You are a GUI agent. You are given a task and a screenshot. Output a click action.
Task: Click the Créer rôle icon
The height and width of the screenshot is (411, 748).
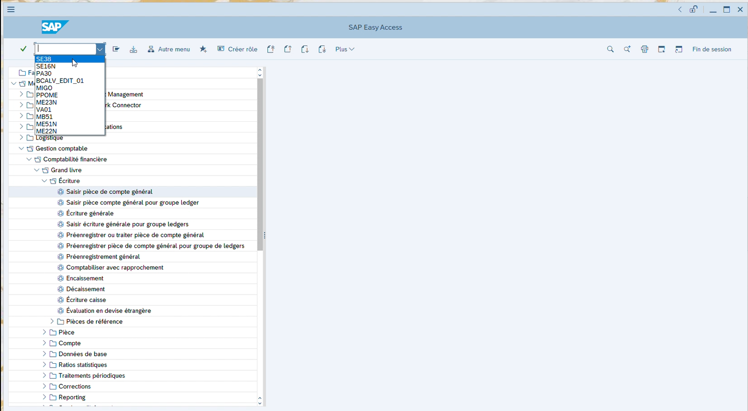pyautogui.click(x=221, y=49)
